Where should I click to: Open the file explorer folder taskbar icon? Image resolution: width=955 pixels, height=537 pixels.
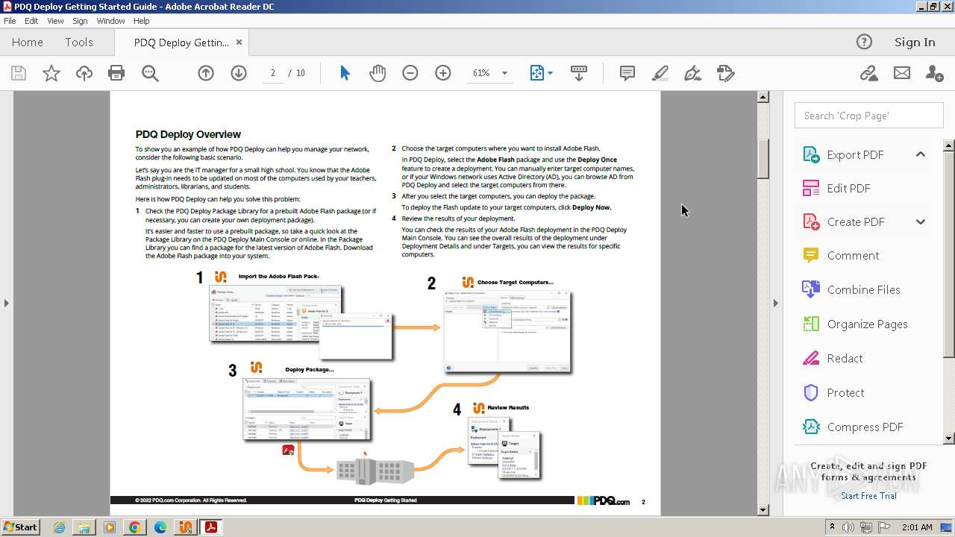tap(84, 527)
